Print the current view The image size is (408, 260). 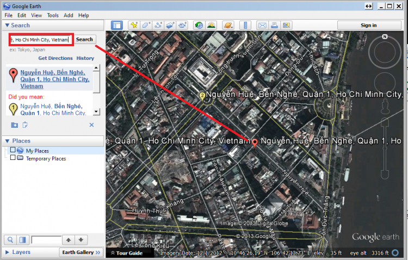(x=274, y=25)
